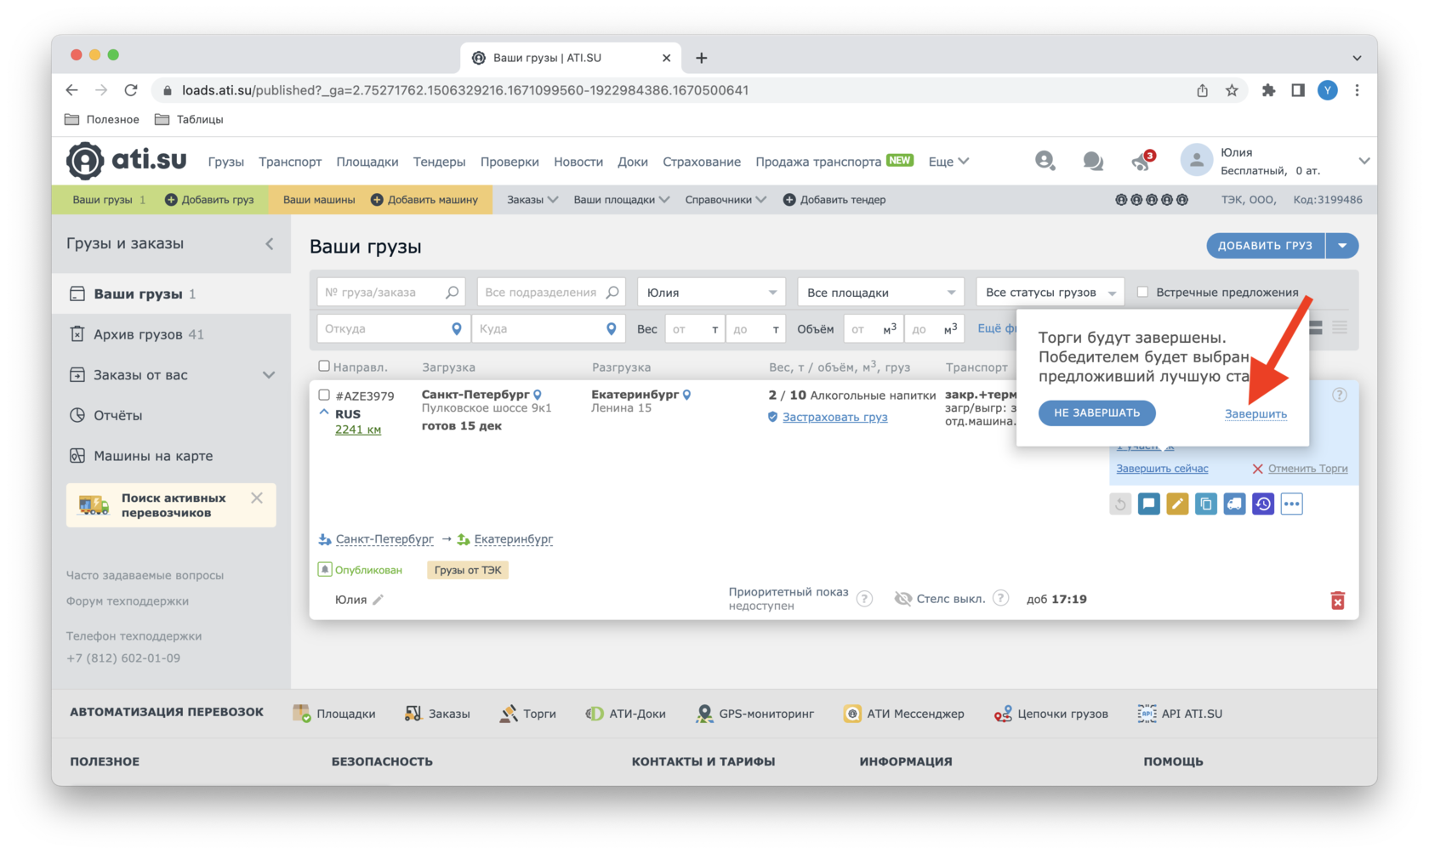Click НЕ ЗАВЕРШАТЬ button in popup
The image size is (1429, 854).
(x=1097, y=413)
